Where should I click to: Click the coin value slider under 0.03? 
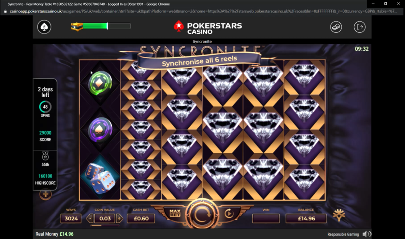tap(104, 225)
